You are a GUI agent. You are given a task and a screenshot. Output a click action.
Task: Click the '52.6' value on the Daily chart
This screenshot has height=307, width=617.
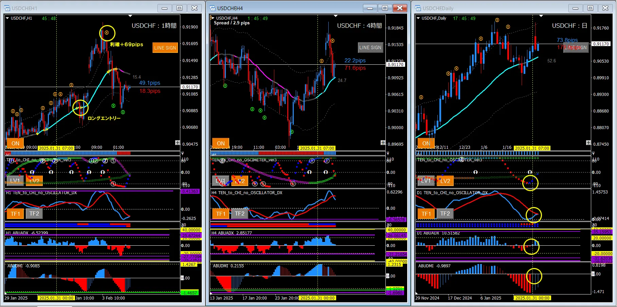click(x=551, y=61)
